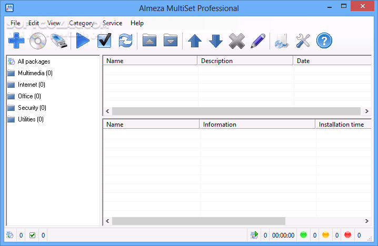The height and width of the screenshot is (246, 378).
Task: Open the Category menu
Action: click(x=82, y=23)
